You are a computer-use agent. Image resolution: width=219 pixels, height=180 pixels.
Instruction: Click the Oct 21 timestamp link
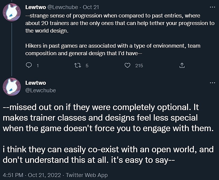click(91, 7)
